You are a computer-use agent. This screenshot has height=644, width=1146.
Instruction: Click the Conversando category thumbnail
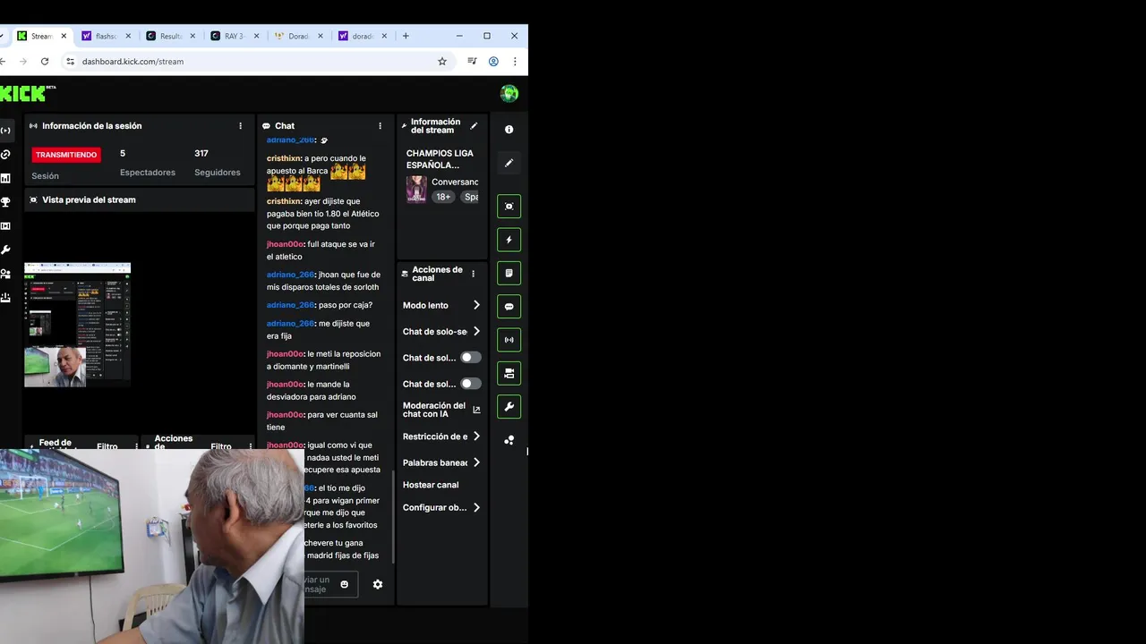click(x=416, y=189)
